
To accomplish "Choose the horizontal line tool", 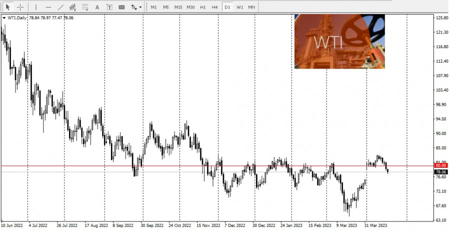I will point(48,7).
